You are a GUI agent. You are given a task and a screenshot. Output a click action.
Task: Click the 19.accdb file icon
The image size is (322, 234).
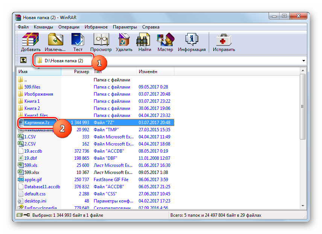click(21, 151)
